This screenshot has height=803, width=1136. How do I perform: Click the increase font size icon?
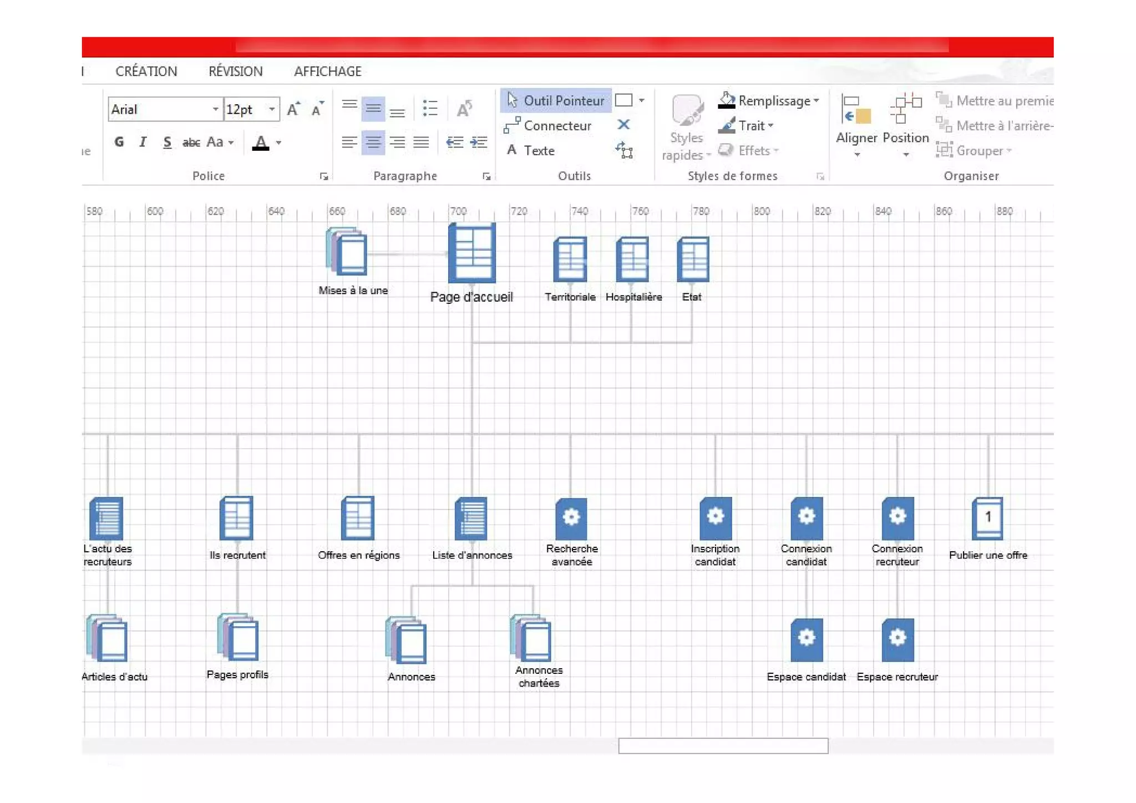293,109
